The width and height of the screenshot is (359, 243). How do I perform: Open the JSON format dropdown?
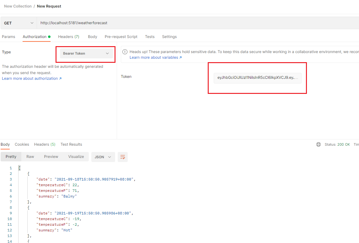pos(103,157)
